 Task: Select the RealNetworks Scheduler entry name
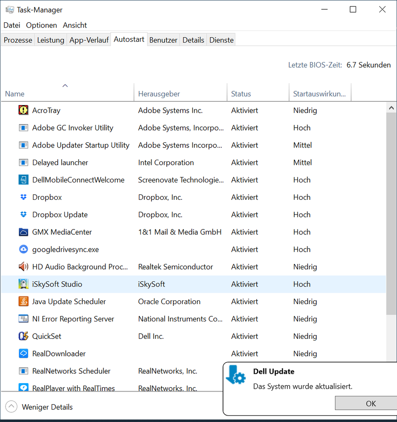[x=71, y=371]
